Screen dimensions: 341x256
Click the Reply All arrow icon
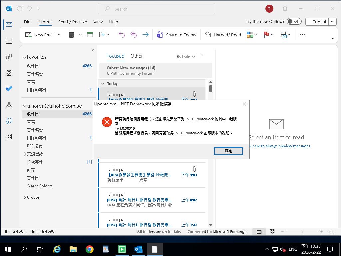(x=134, y=35)
